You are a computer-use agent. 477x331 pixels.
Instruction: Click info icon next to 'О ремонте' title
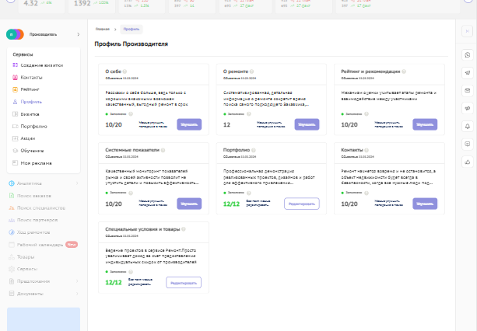[251, 71]
